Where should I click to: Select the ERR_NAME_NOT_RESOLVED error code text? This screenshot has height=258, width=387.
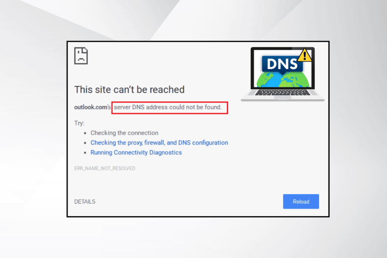pyautogui.click(x=105, y=168)
